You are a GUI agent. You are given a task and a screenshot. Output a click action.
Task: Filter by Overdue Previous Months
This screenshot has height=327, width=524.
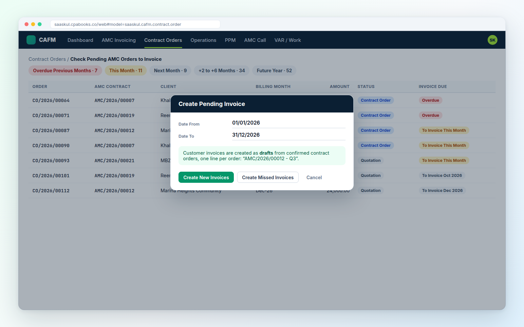point(65,71)
